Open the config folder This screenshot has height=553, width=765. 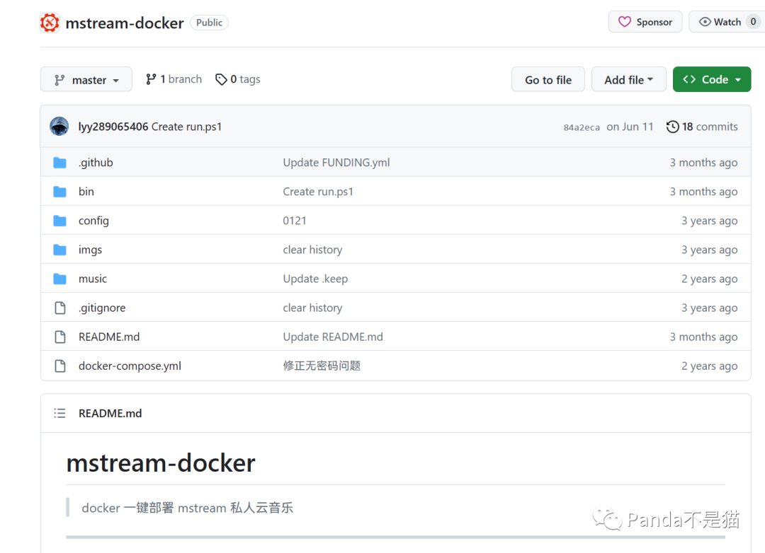click(93, 221)
